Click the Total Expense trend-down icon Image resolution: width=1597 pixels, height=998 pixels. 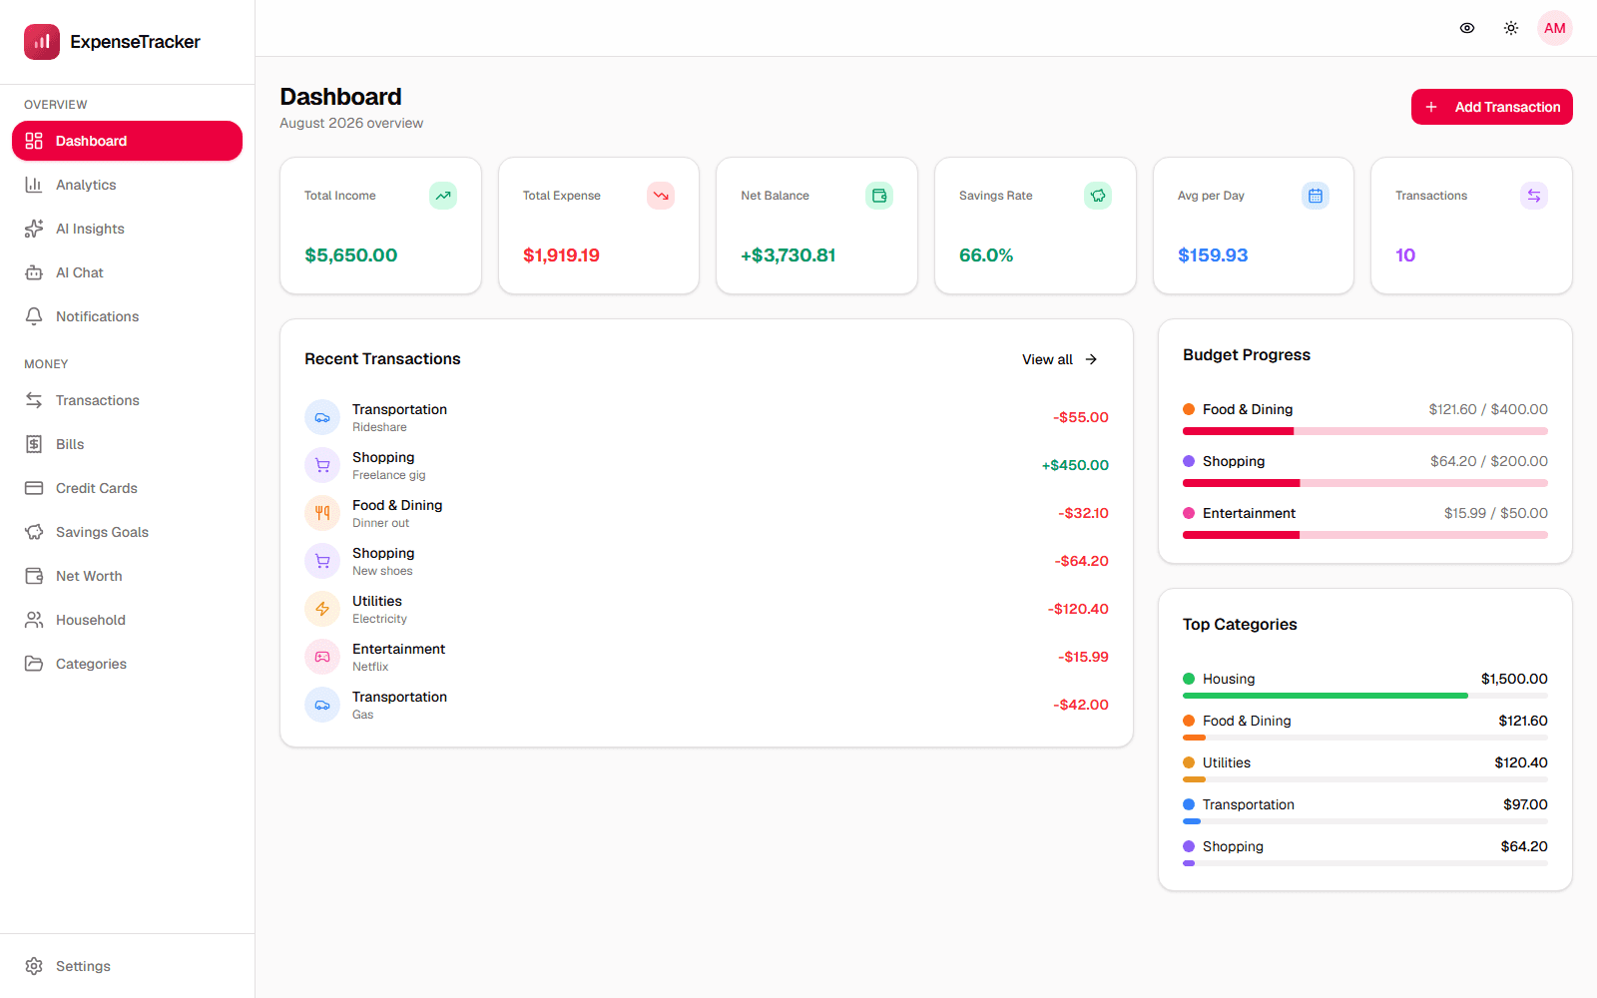(661, 196)
